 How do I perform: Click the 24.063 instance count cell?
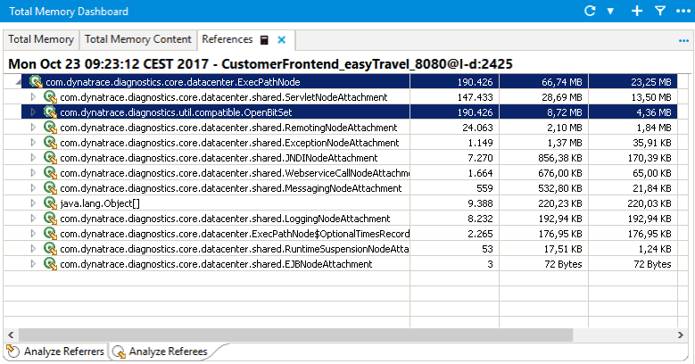[x=455, y=128]
